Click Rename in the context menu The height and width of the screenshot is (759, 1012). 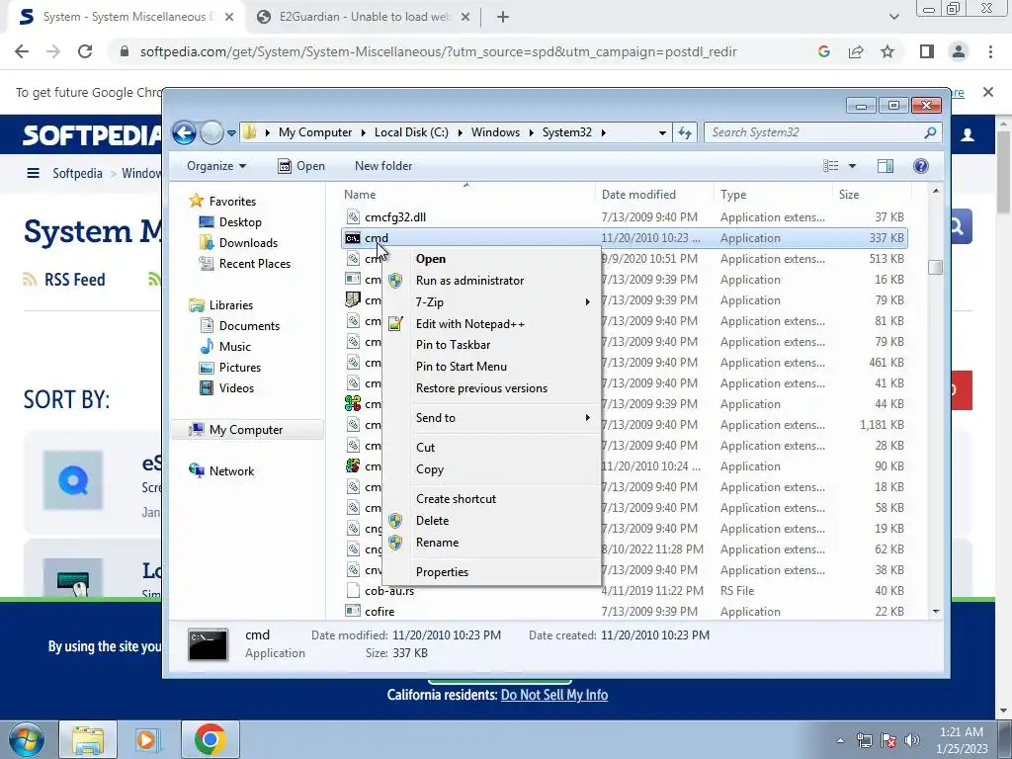pos(438,543)
